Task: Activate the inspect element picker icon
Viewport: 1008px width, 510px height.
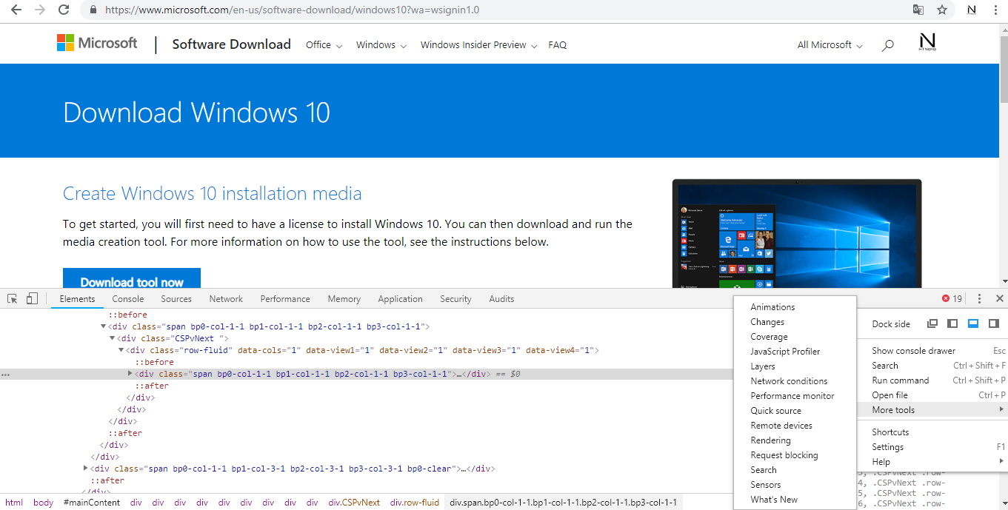Action: pos(13,299)
